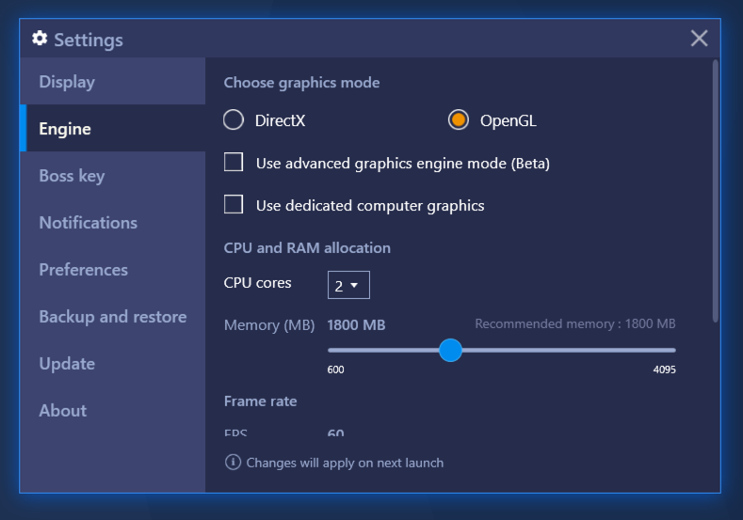Select Preferences in the sidebar
Viewport: 743px width, 520px height.
pos(83,270)
